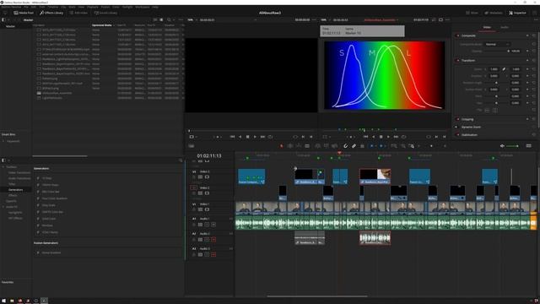
Task: Mark In on source viewer
Action: click(303, 137)
